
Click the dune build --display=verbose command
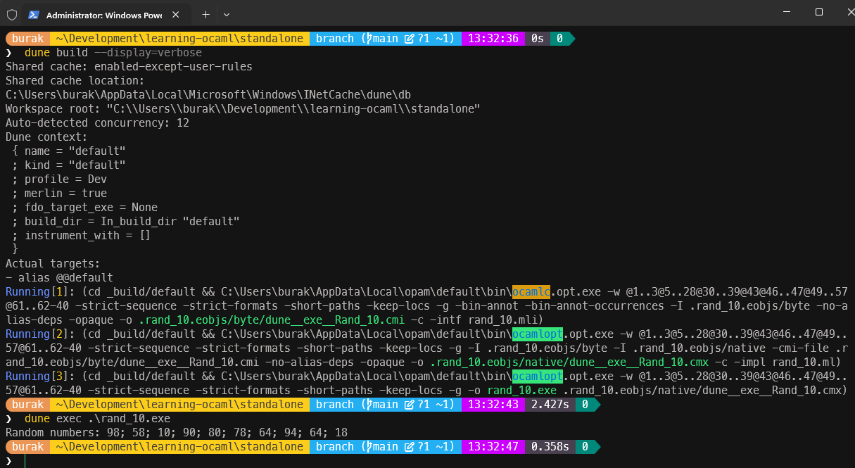tap(113, 53)
